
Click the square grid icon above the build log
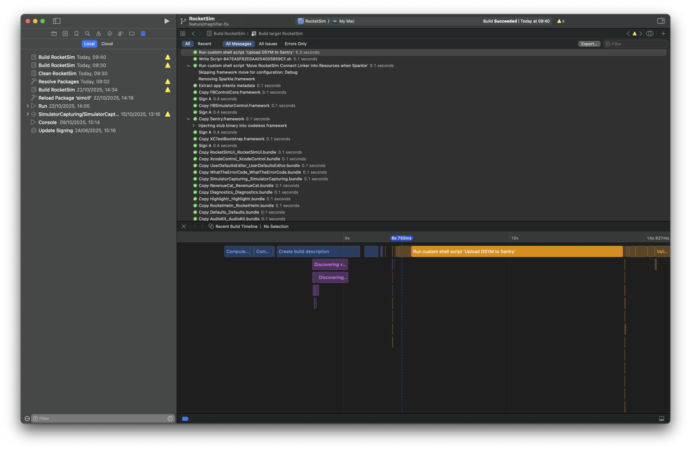point(183,33)
